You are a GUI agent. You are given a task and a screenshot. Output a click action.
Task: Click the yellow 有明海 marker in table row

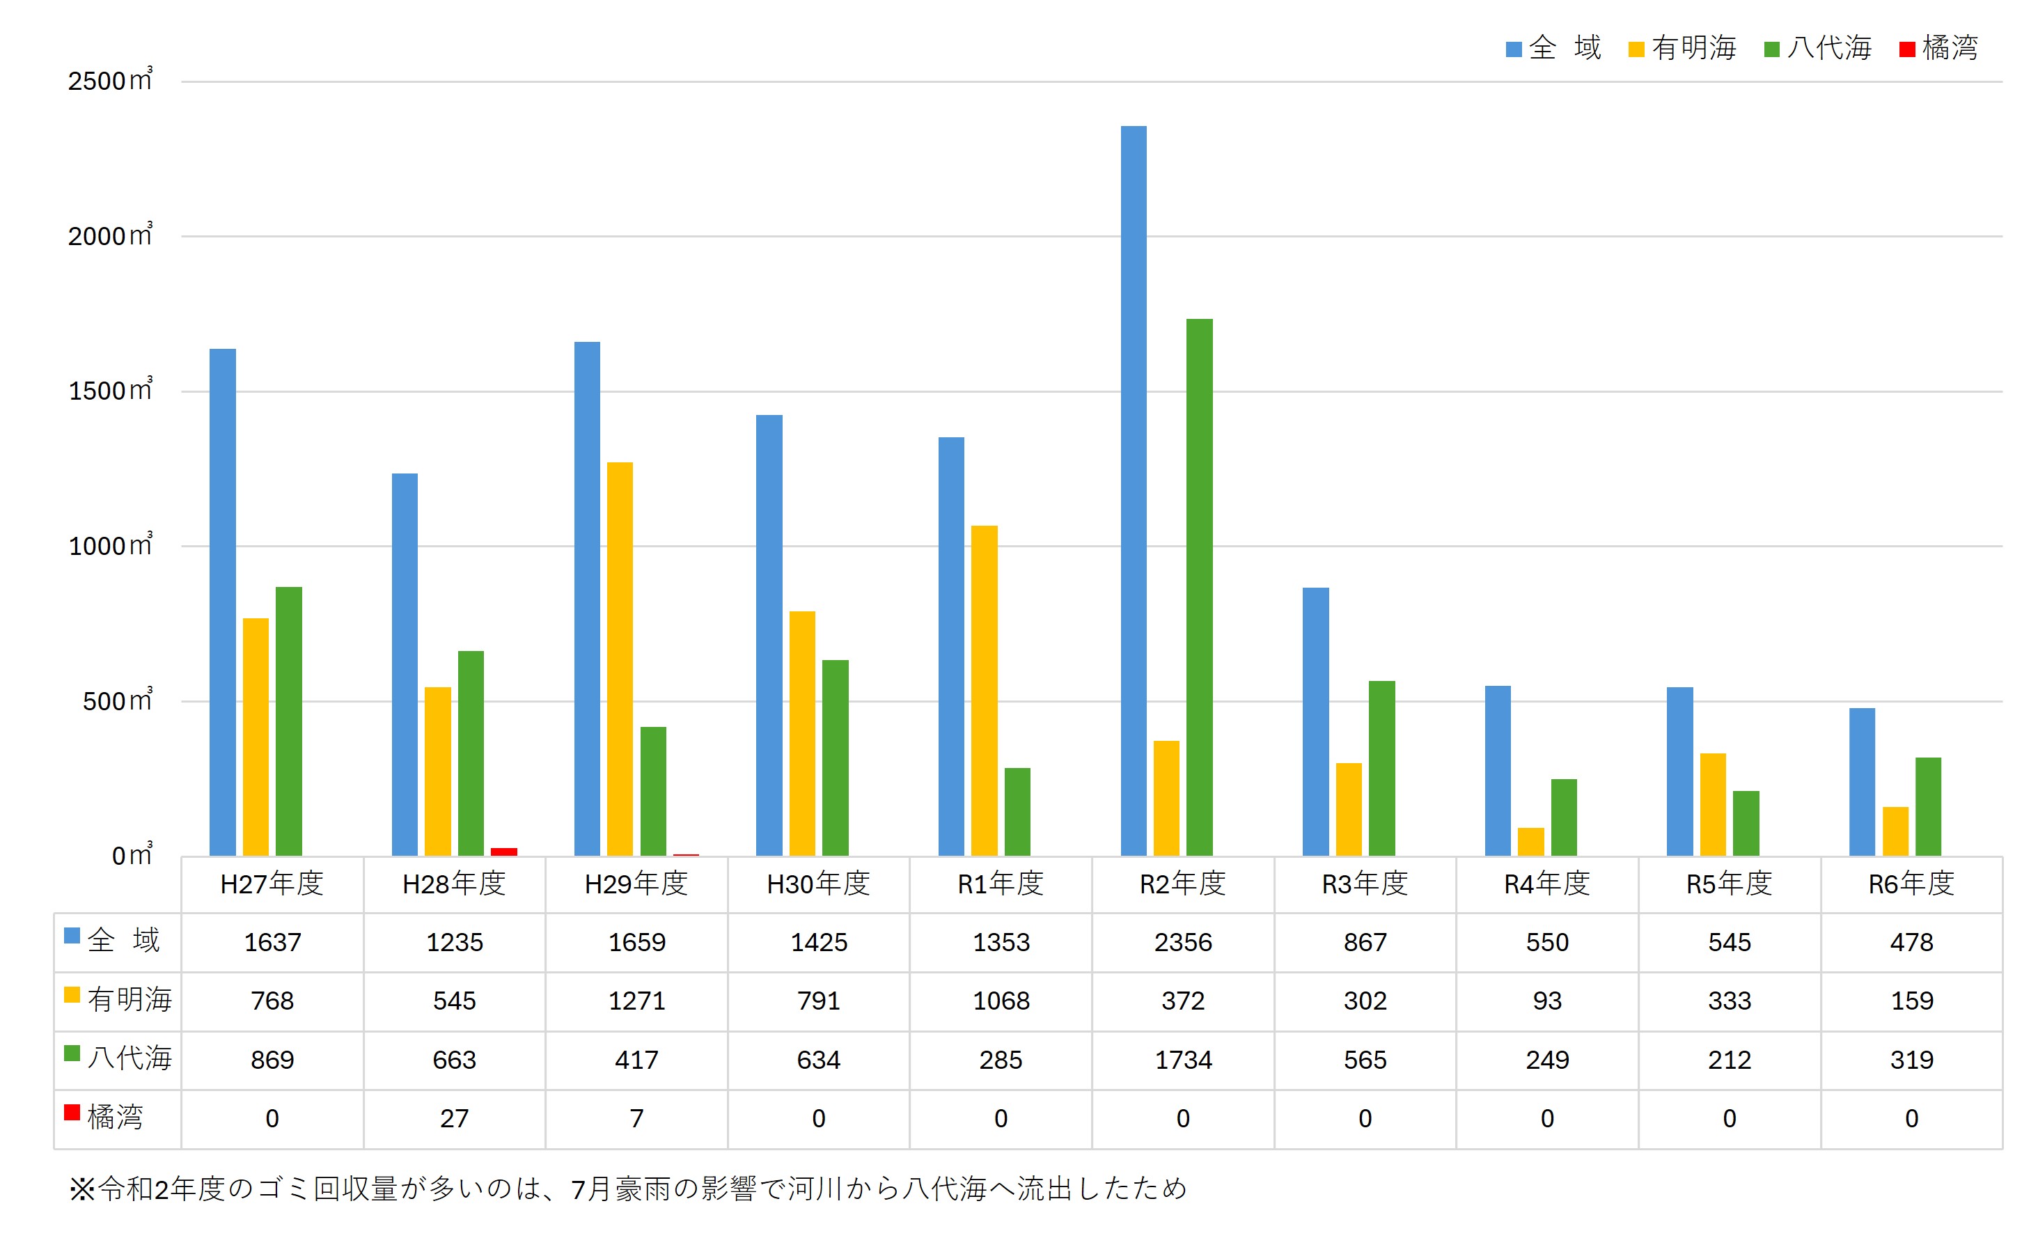coord(72,995)
